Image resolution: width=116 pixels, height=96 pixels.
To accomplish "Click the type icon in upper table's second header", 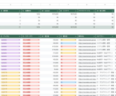I will [23, 11].
